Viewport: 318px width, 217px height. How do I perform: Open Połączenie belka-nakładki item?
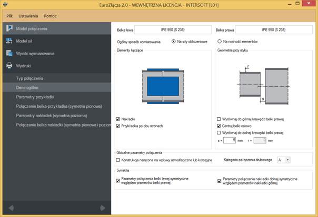[57, 125]
